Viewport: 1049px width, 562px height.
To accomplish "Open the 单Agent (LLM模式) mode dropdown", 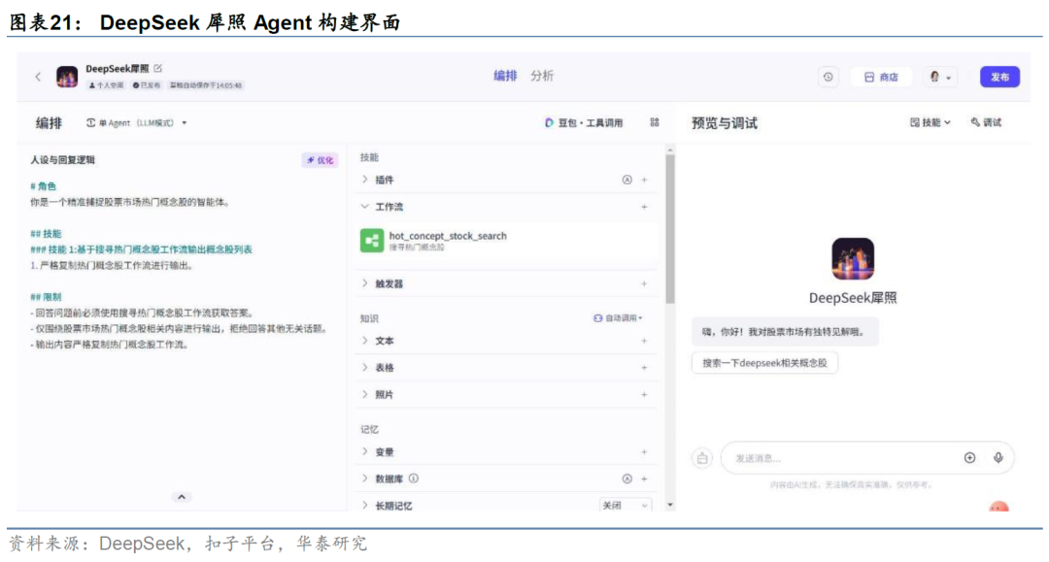I will pyautogui.click(x=137, y=123).
